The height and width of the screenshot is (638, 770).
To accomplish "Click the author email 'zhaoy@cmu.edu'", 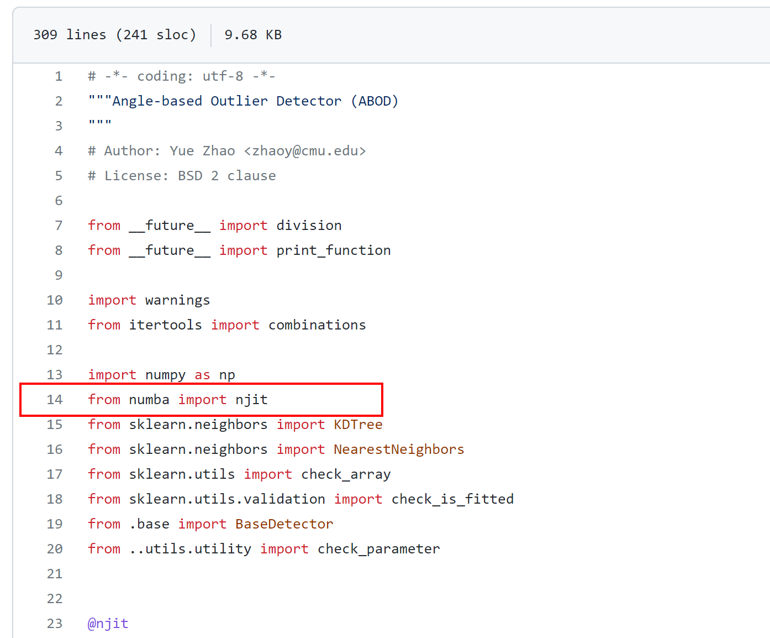I will [304, 150].
